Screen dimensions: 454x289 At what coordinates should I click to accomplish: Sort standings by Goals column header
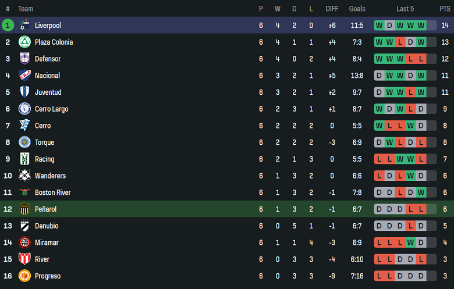click(x=357, y=9)
